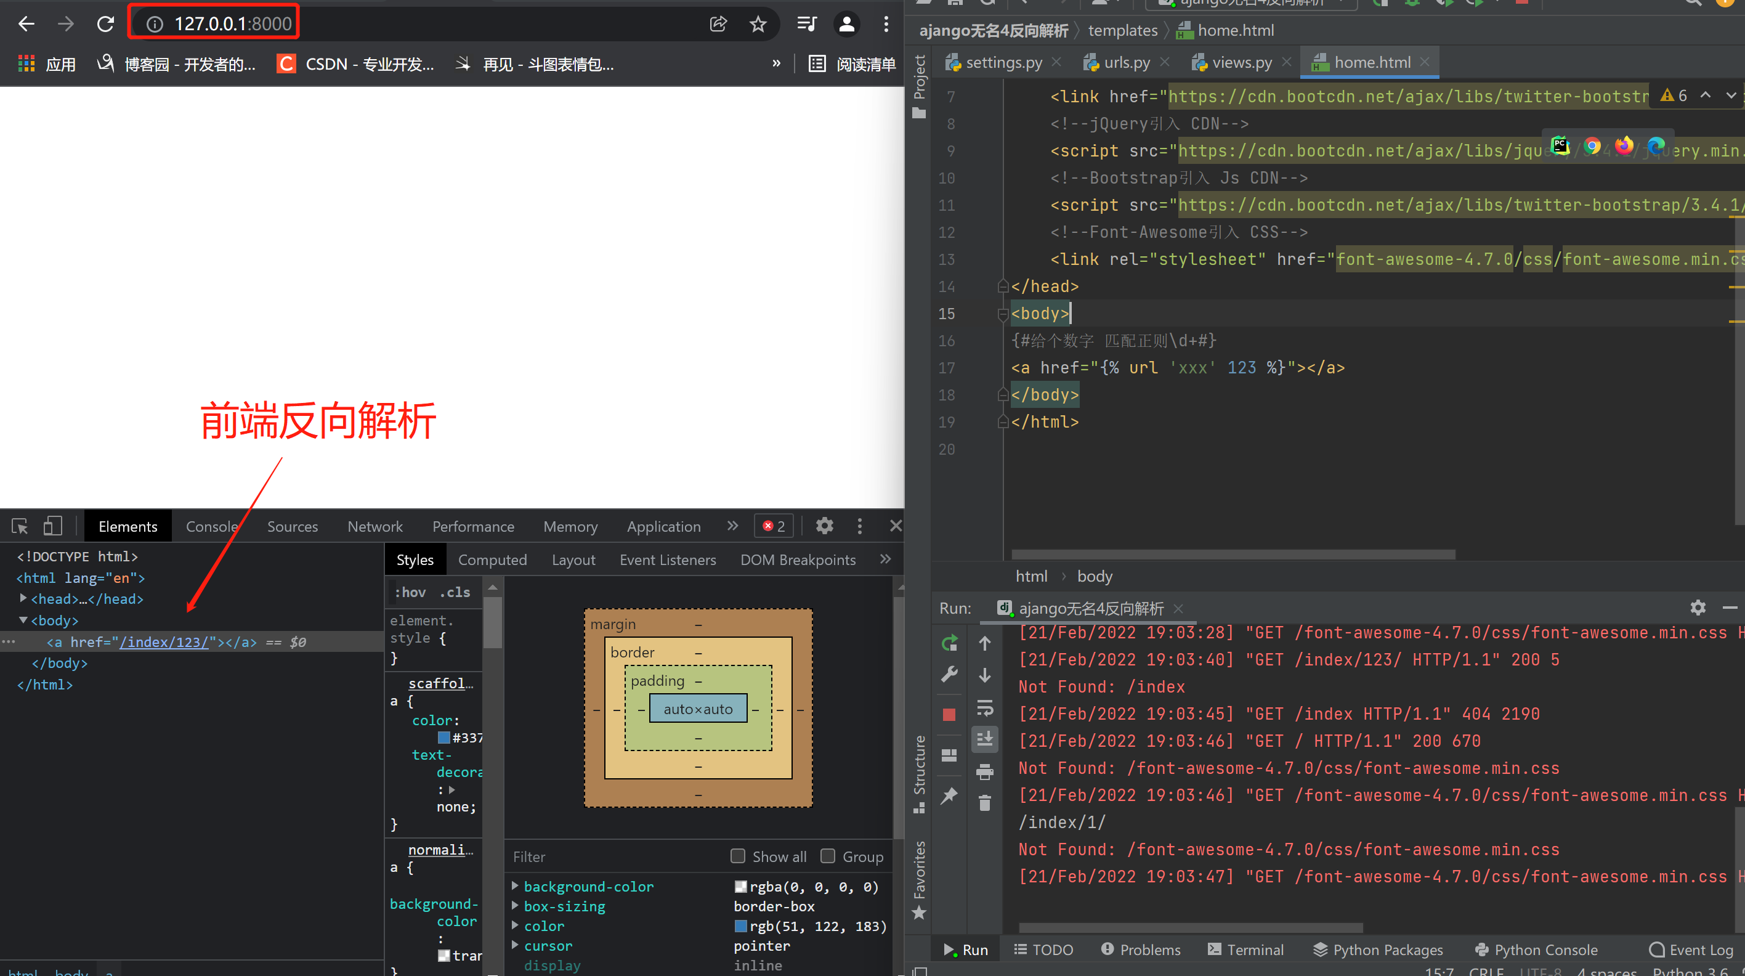1745x976 pixels.
Task: Switch to DevTools Console tab
Action: [211, 527]
